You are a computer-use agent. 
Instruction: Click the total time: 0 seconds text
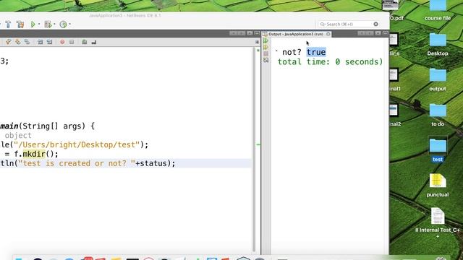330,61
